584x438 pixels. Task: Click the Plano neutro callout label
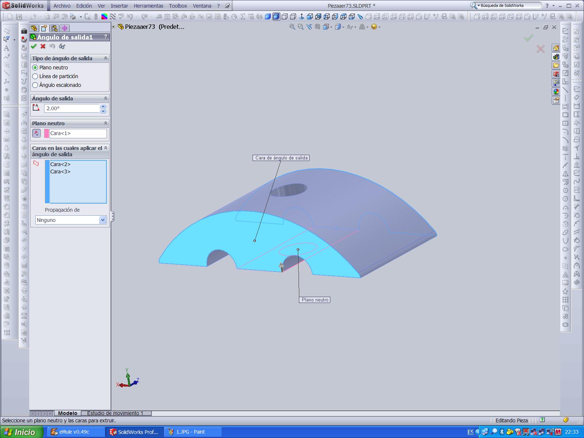[315, 300]
